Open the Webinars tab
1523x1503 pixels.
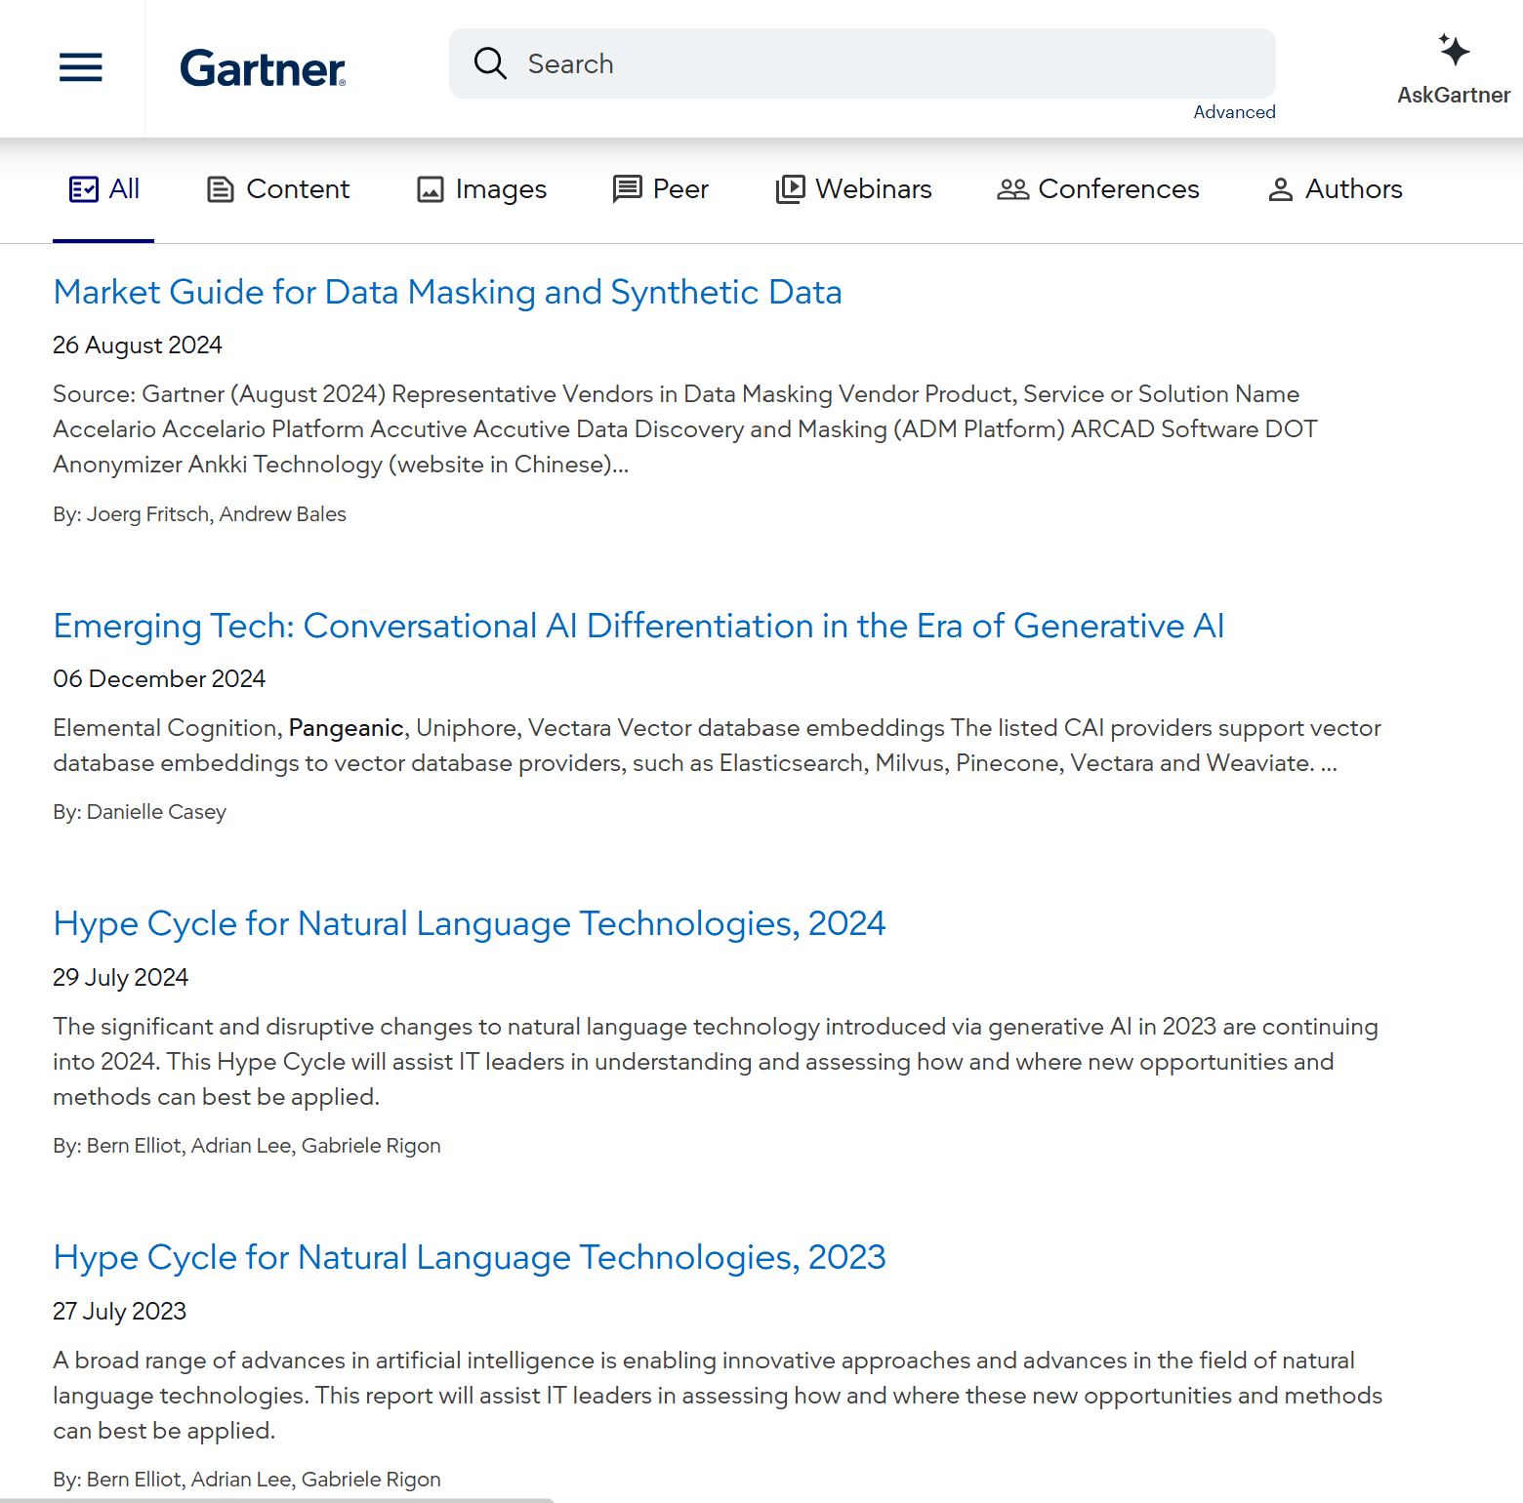click(x=853, y=189)
